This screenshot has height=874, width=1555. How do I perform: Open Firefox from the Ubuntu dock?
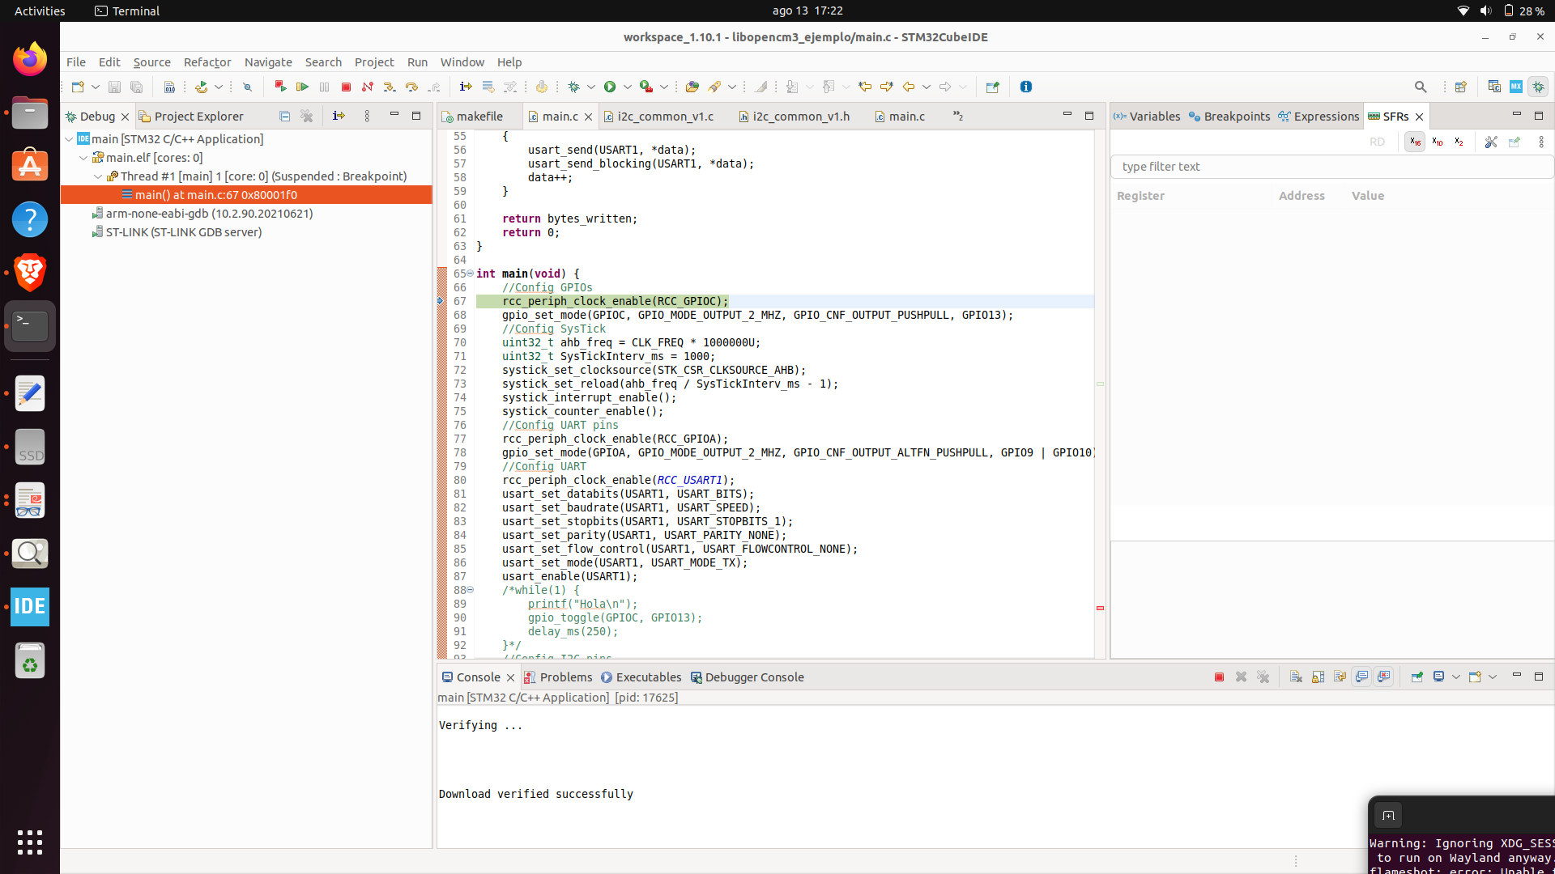click(30, 60)
